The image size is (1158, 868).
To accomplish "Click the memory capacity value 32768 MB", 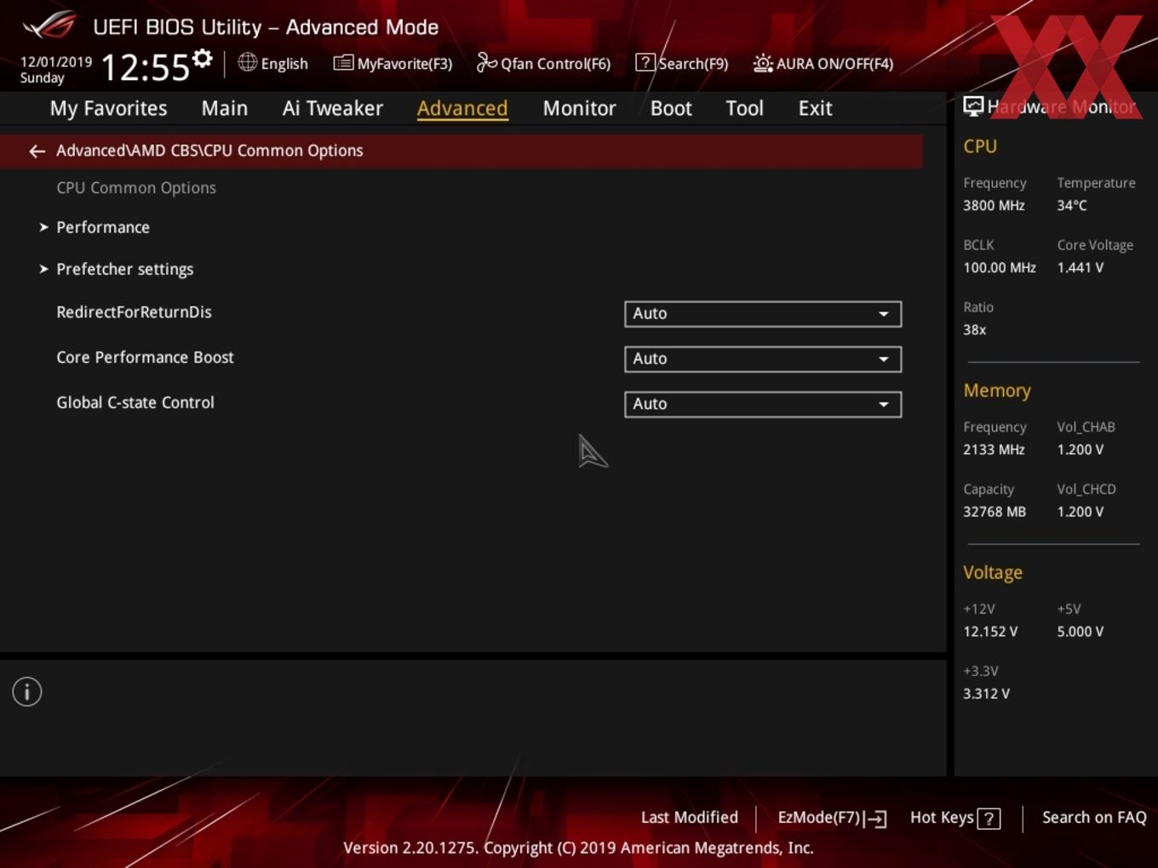I will (995, 511).
